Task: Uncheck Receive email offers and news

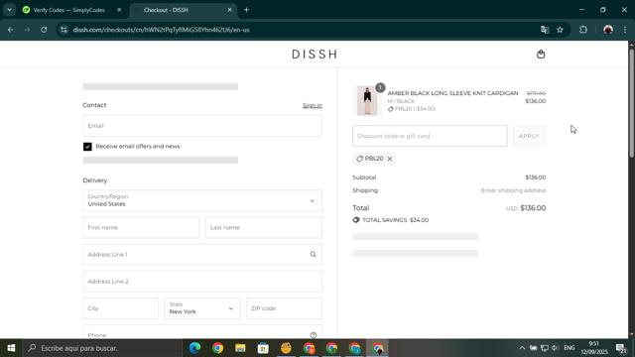Action: (x=87, y=147)
